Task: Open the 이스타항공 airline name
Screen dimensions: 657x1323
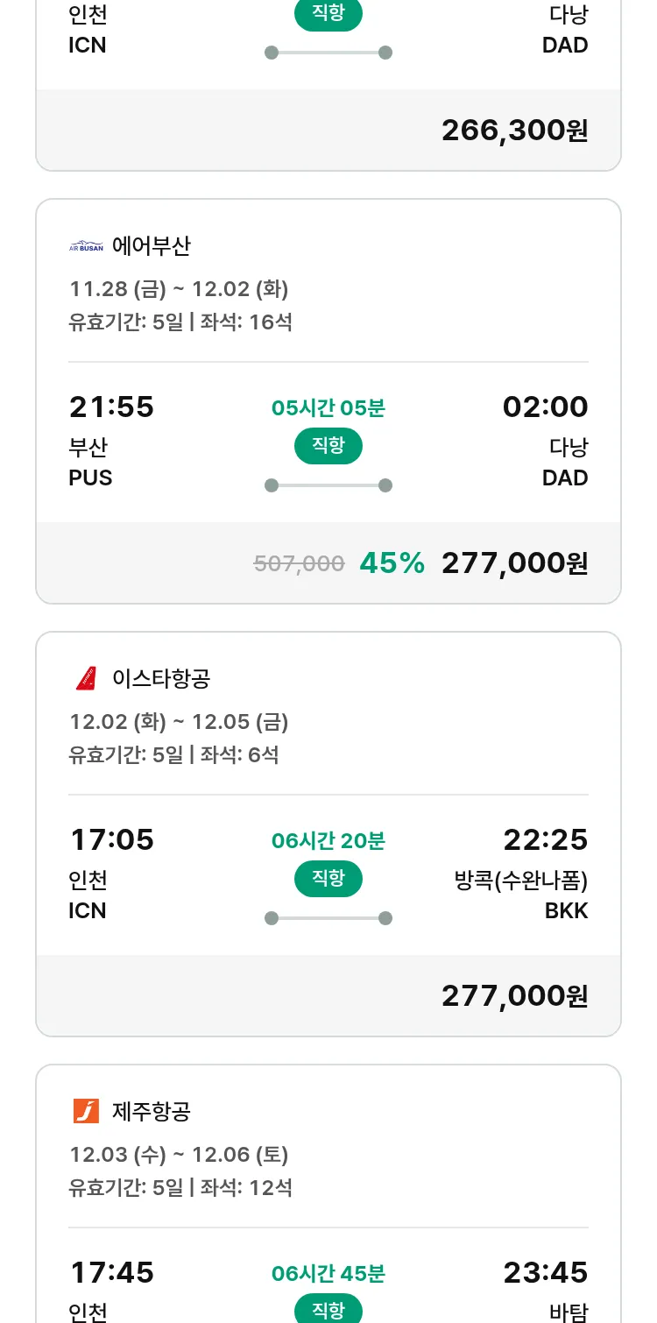Action: click(161, 678)
